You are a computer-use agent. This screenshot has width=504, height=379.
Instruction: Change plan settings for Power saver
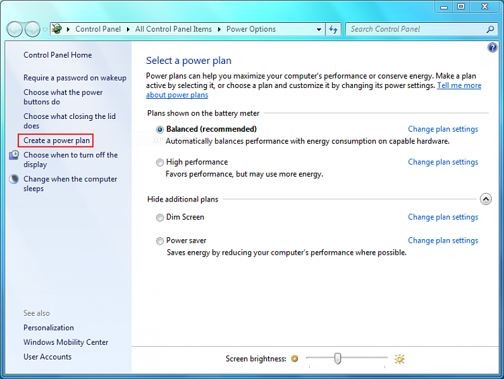(443, 241)
